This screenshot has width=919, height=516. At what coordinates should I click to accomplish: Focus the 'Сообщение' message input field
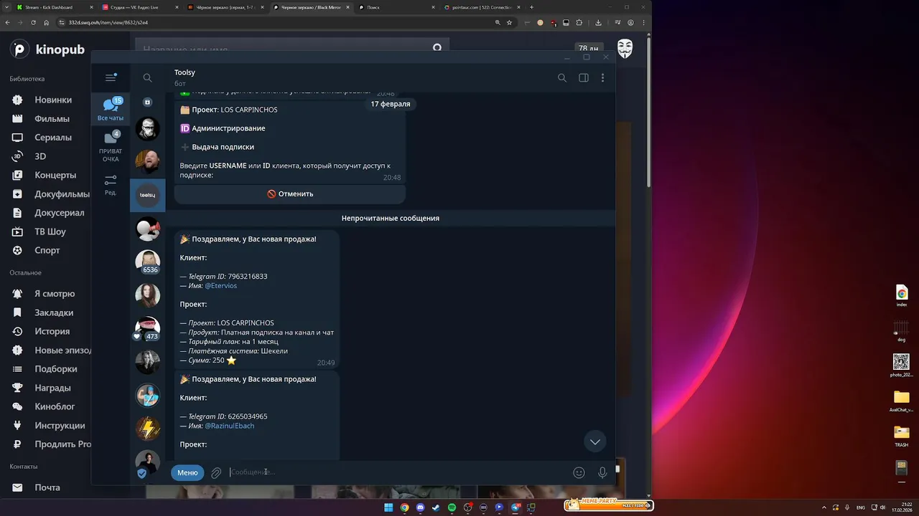point(397,472)
